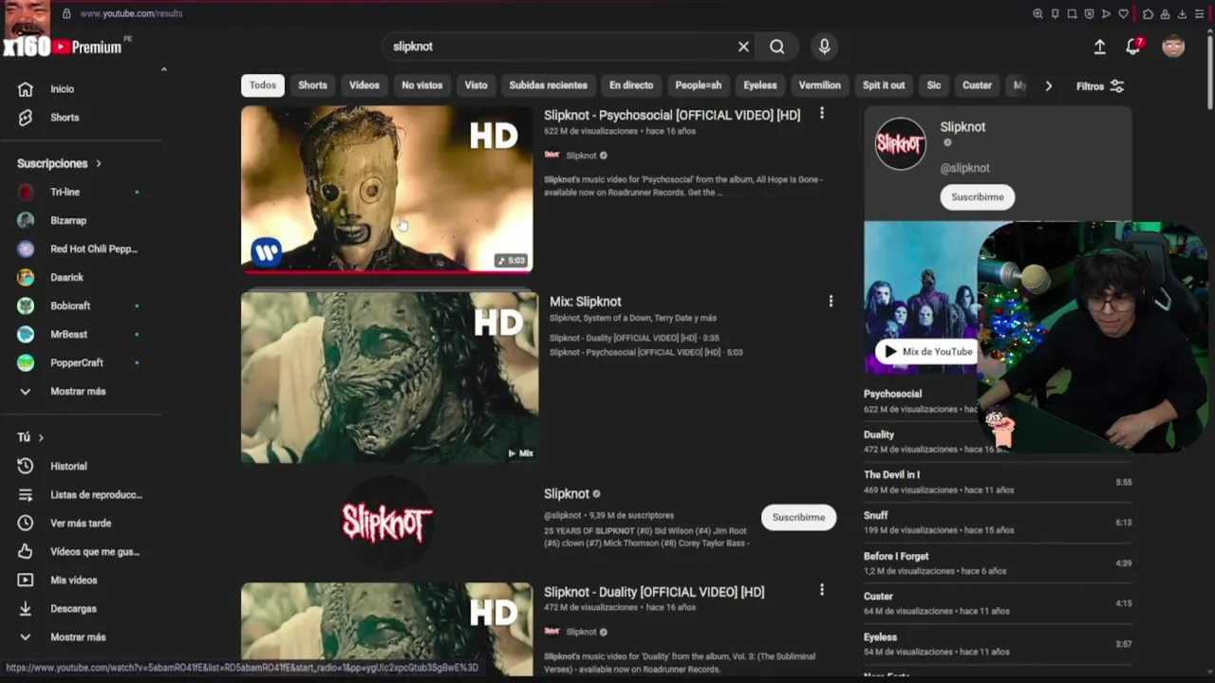This screenshot has width=1215, height=683.
Task: Open Historial in the sidebar
Action: pyautogui.click(x=68, y=467)
